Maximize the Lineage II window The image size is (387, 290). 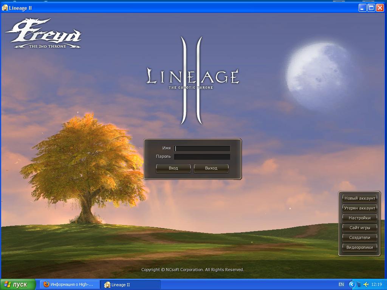click(371, 8)
